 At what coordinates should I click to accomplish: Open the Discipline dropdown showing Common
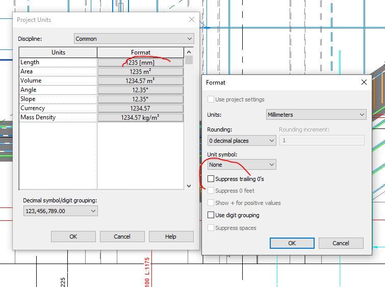[x=134, y=39]
